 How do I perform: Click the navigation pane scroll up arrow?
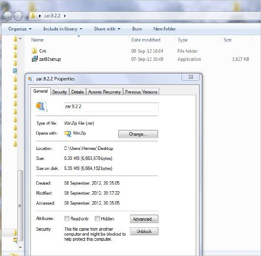[x=20, y=39]
